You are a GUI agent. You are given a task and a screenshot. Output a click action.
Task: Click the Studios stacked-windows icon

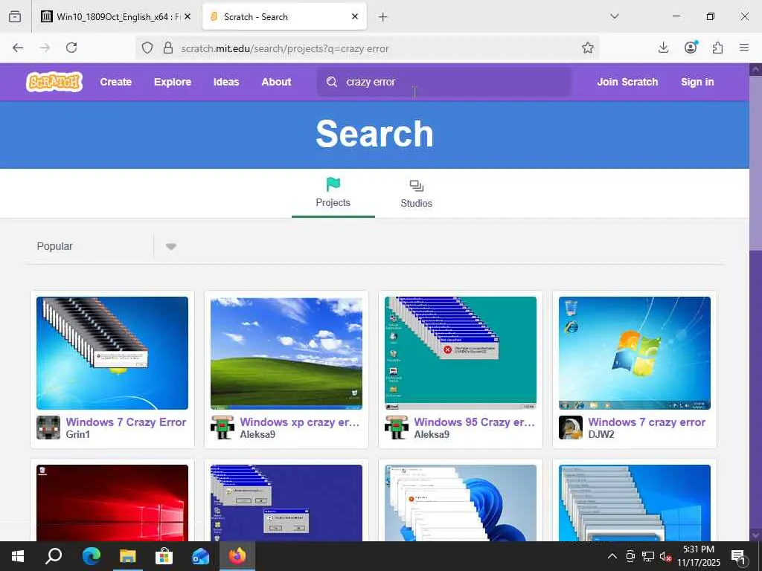point(417,185)
